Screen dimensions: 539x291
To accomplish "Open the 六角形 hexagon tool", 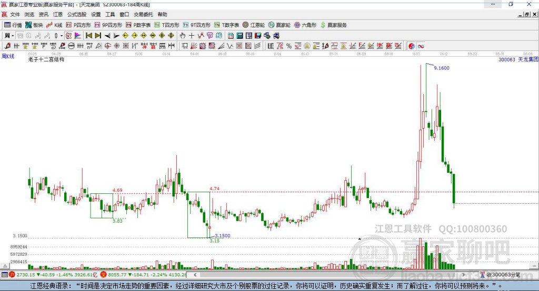I will pos(305,25).
